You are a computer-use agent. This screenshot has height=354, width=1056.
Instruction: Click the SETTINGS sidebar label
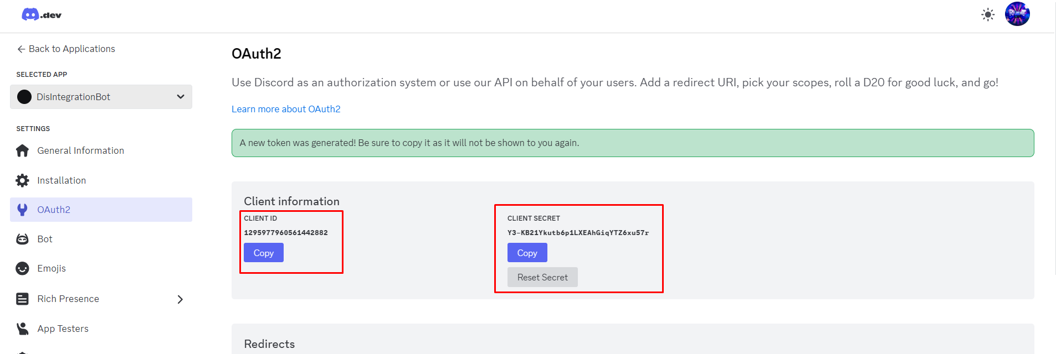33,129
